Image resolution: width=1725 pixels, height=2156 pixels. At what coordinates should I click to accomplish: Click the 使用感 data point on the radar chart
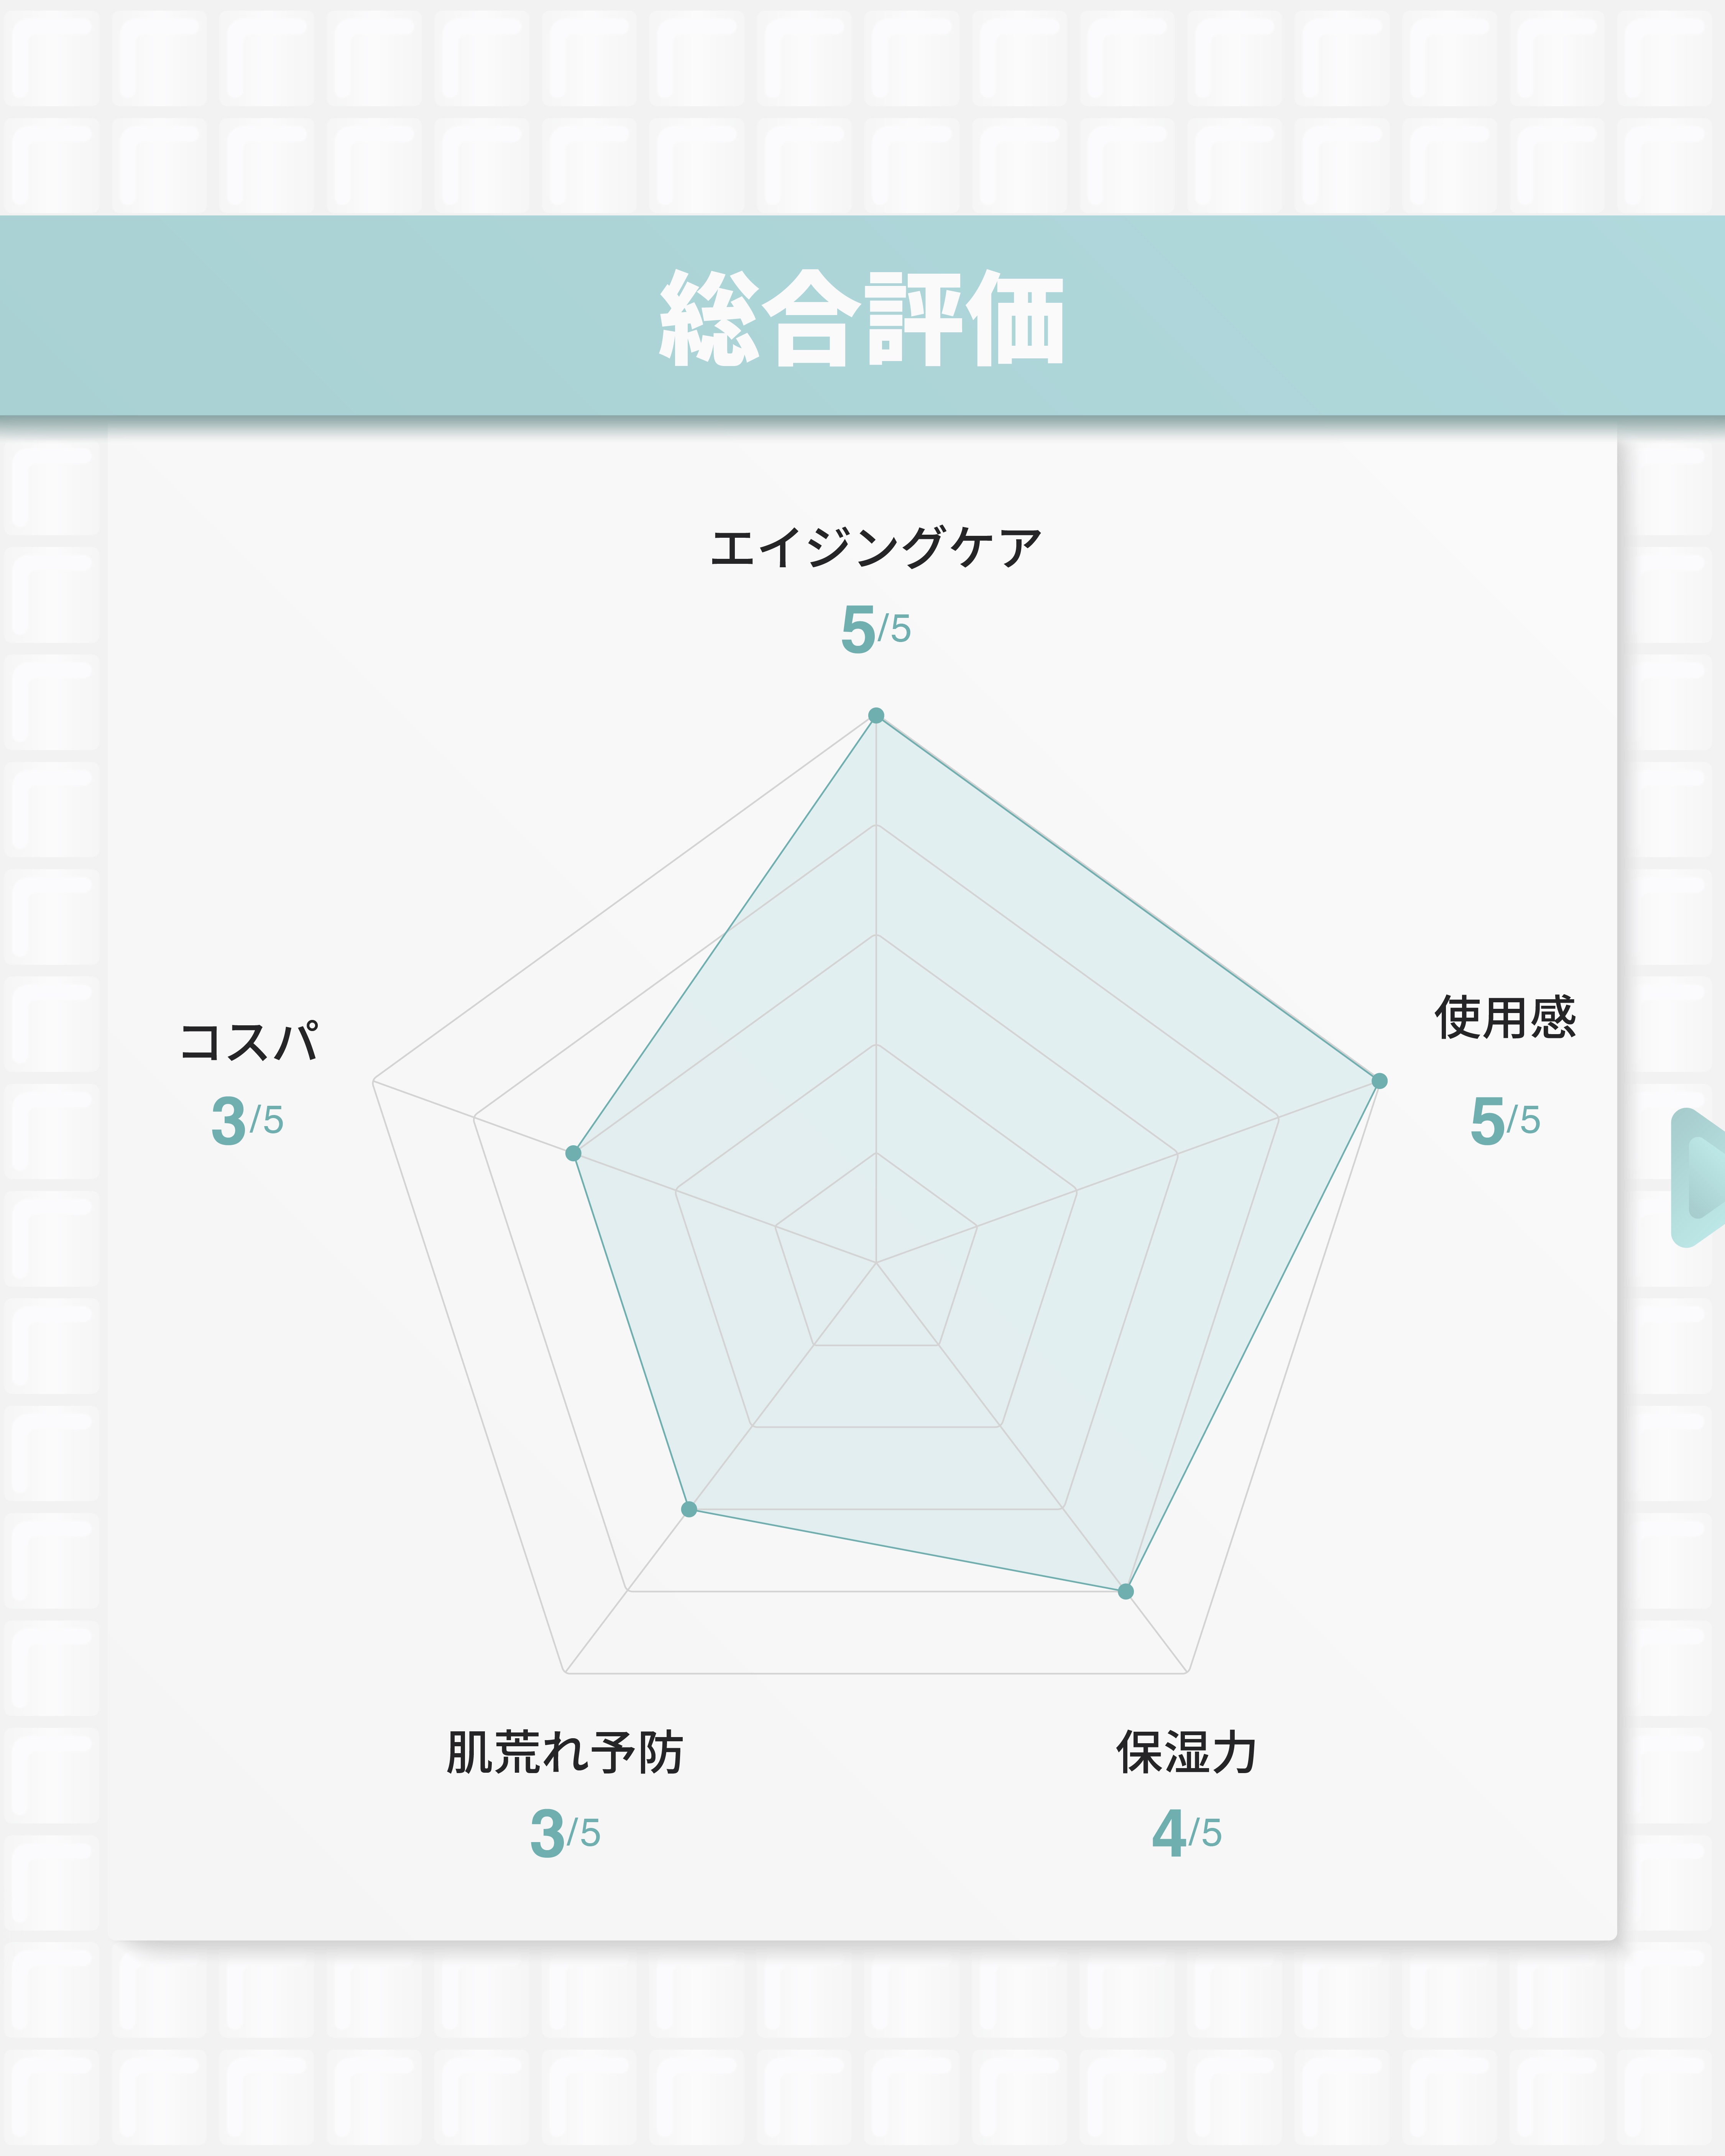[1379, 1081]
